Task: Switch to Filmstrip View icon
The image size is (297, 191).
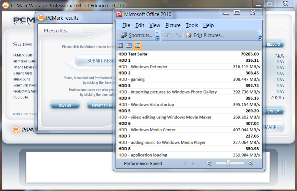Action: [129, 45]
